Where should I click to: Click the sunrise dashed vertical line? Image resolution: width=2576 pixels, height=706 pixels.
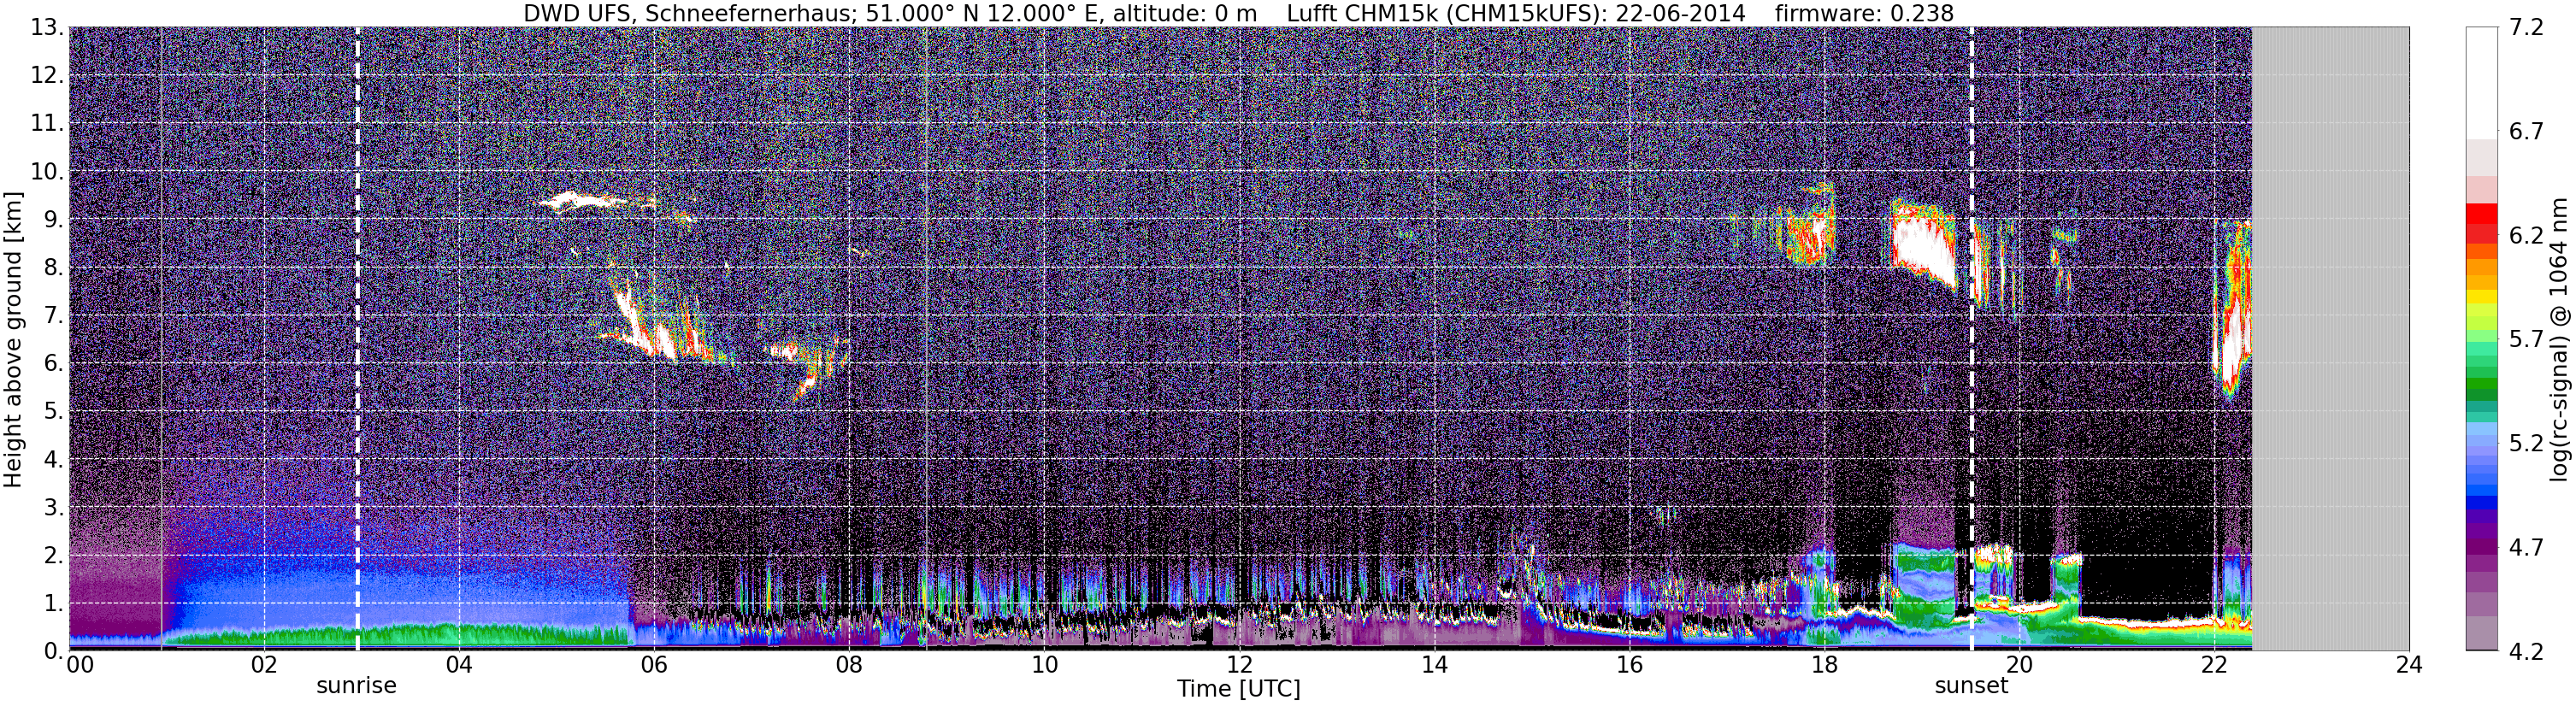click(x=358, y=339)
